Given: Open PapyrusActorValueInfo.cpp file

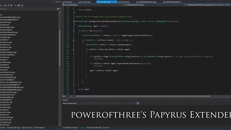Looking at the screenshot, I should [x=9, y=32].
